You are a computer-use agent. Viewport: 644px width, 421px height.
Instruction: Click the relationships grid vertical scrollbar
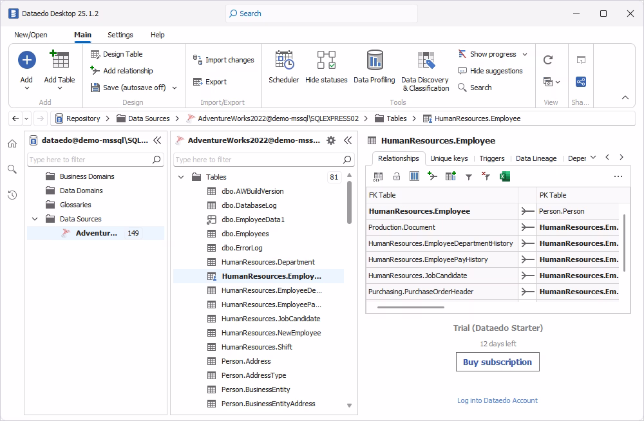tap(625, 243)
